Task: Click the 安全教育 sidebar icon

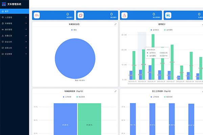Action: click(x=3, y=54)
